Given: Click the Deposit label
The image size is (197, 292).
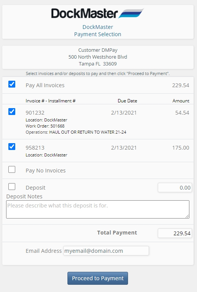Looking at the screenshot, I should pos(35,188).
